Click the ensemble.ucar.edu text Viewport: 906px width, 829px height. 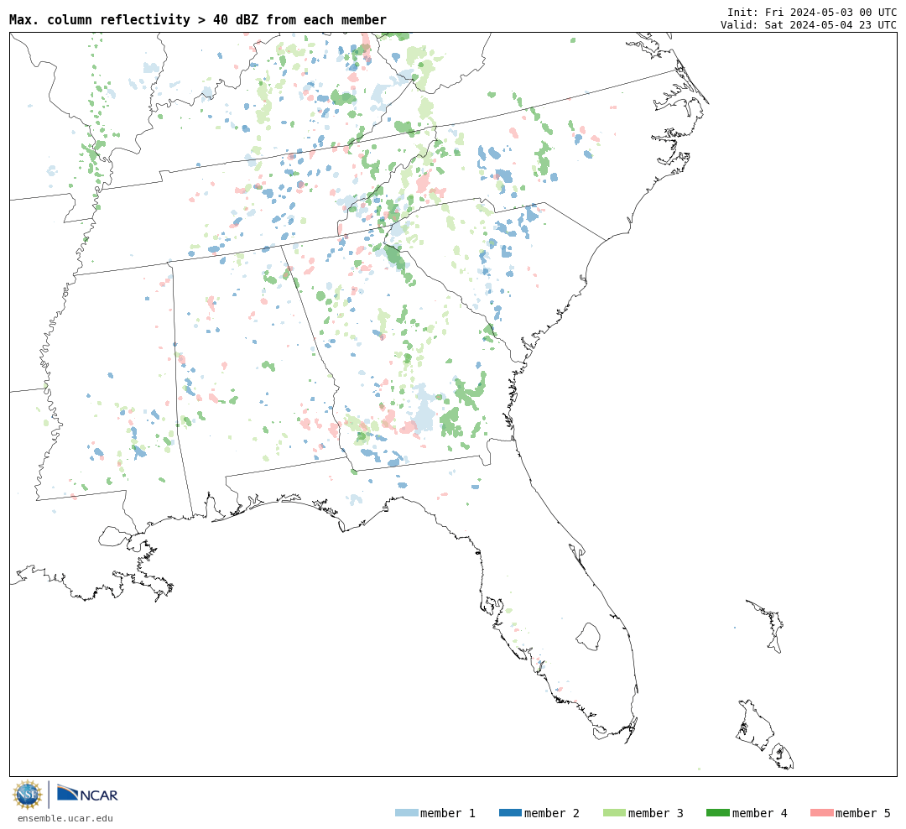65,818
